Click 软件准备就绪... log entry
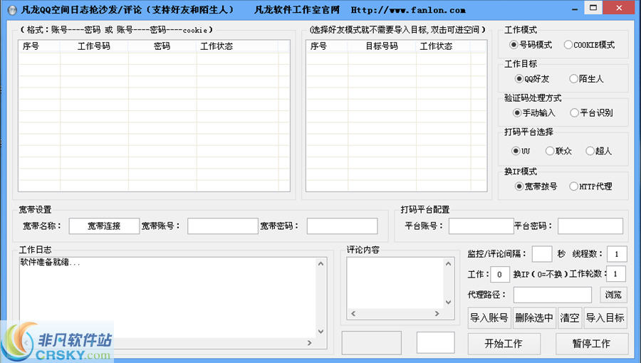 pos(50,263)
